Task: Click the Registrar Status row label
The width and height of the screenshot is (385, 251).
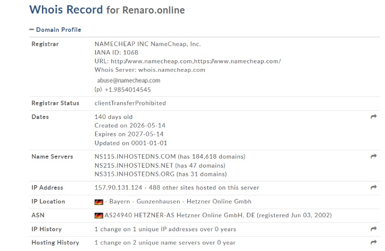Action: (x=55, y=103)
